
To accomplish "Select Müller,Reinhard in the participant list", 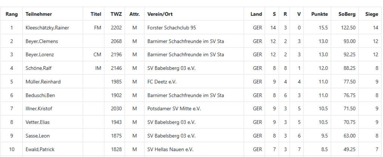I will coord(43,81).
